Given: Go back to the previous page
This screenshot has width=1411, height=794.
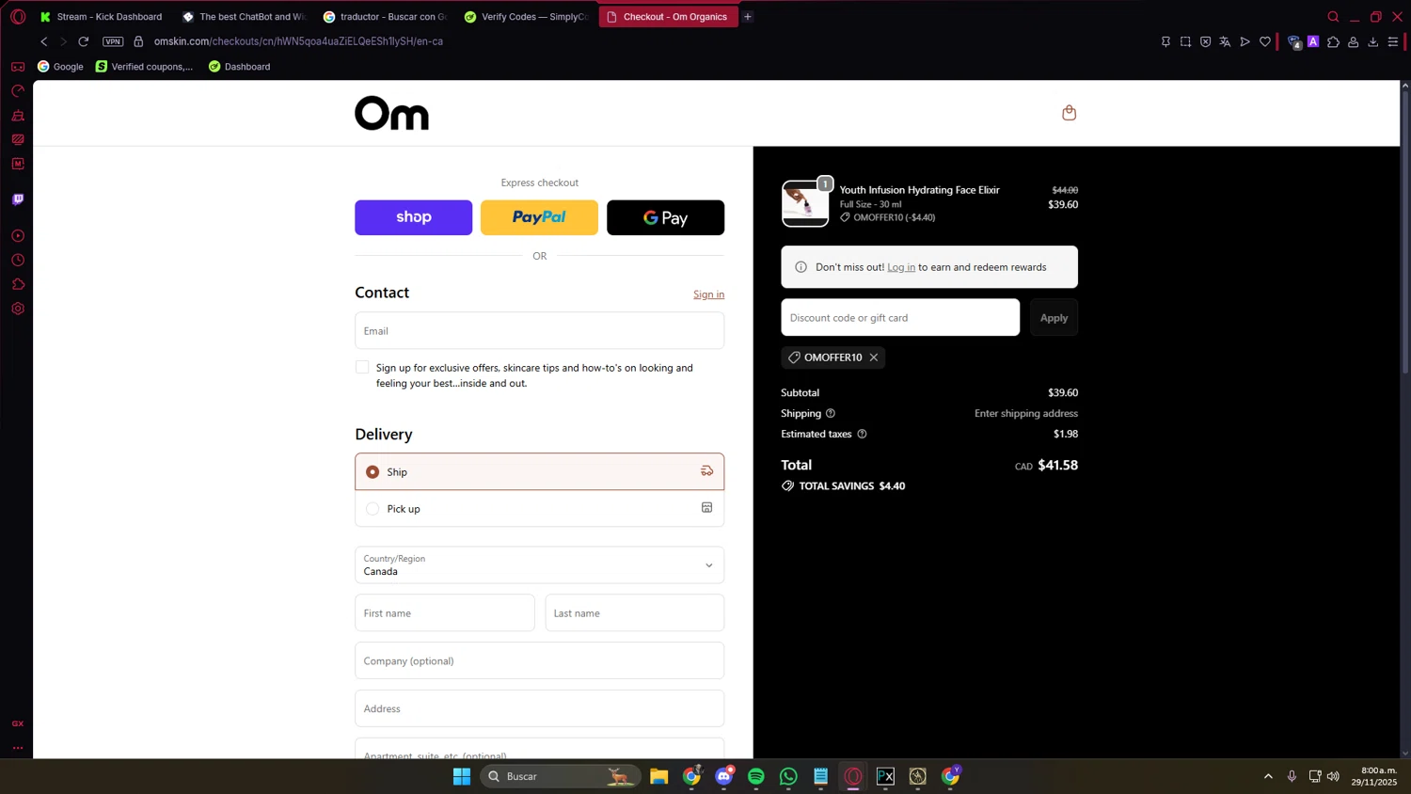Looking at the screenshot, I should pyautogui.click(x=44, y=41).
